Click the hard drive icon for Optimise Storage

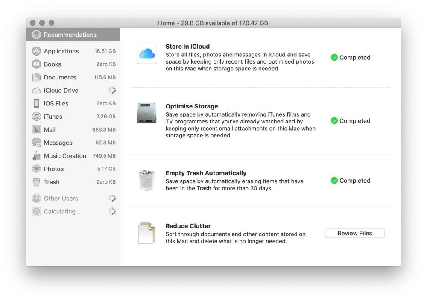coord(146,113)
